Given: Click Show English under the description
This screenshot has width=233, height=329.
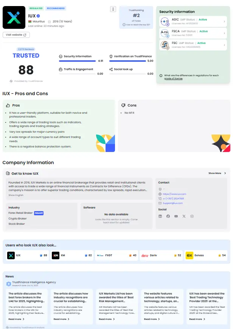Looking at the screenshot, I should click(x=16, y=195).
